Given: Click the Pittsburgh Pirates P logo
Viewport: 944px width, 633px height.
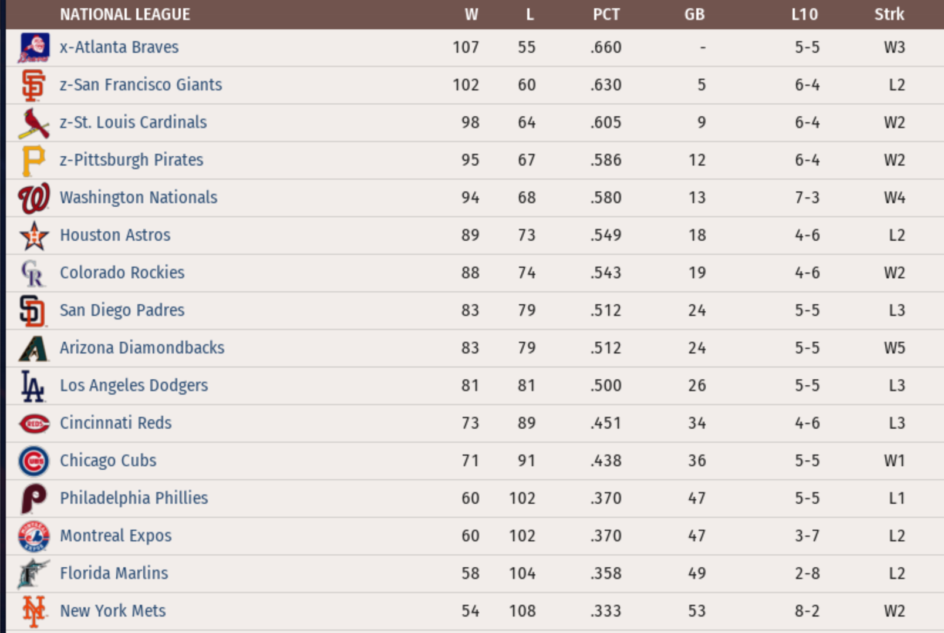Looking at the screenshot, I should (x=33, y=160).
